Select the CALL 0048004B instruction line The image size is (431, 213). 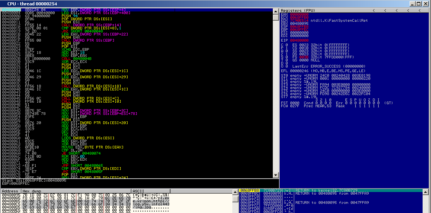pos(76,58)
